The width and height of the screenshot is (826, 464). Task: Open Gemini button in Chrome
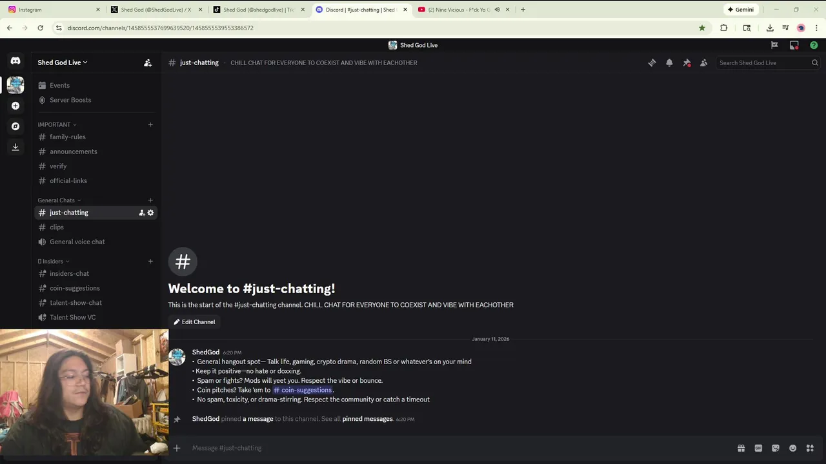point(741,10)
